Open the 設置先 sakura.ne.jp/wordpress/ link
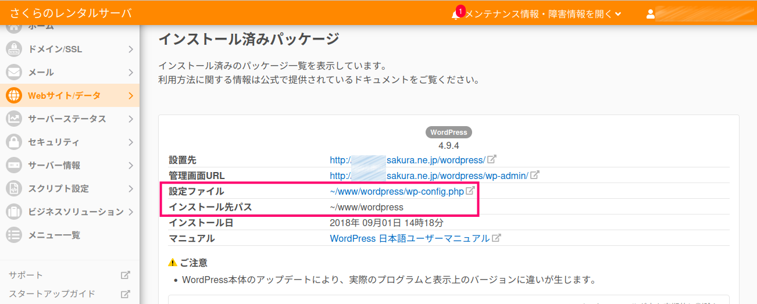Image resolution: width=757 pixels, height=304 pixels. click(x=408, y=160)
